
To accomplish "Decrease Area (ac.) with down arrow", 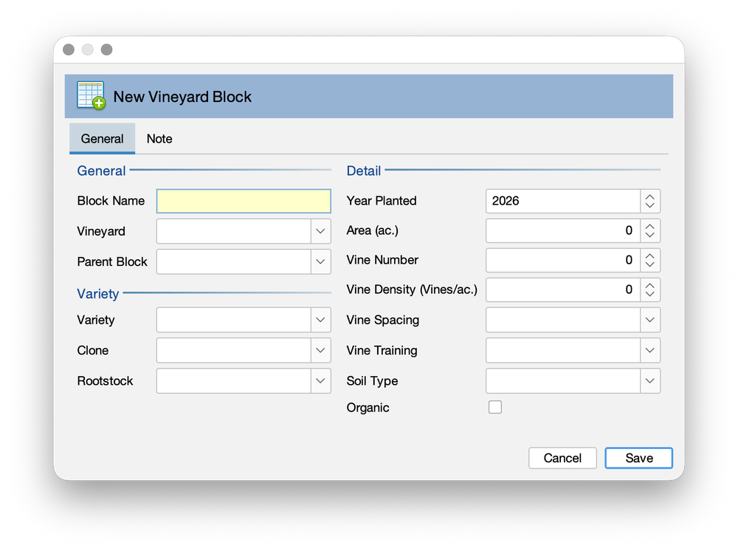I will coord(650,236).
